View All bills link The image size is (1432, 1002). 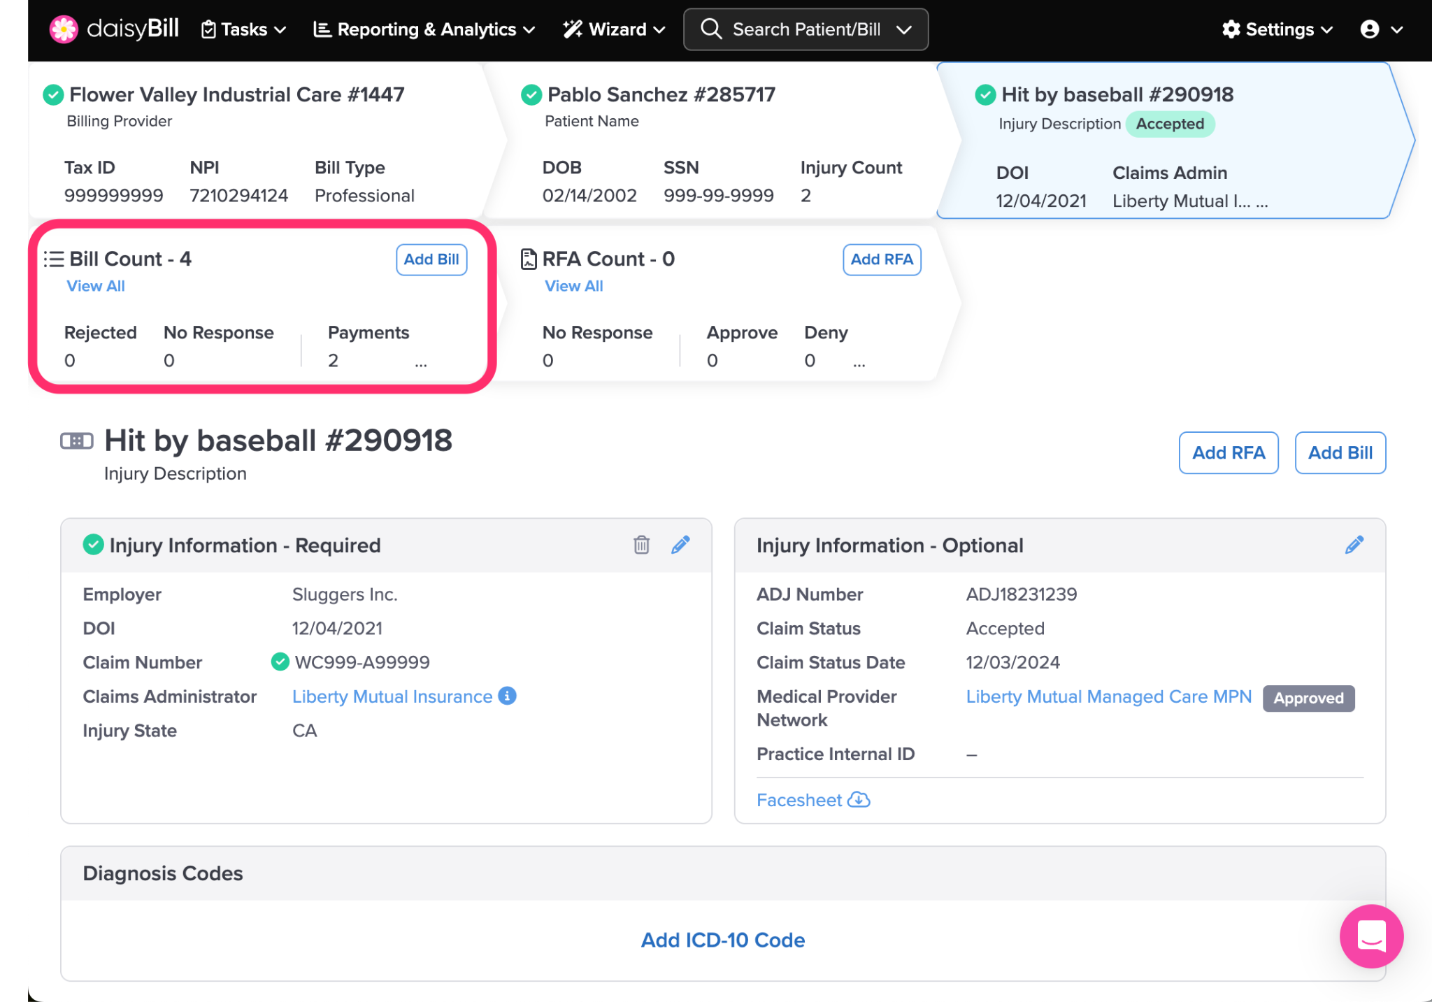pyautogui.click(x=96, y=286)
